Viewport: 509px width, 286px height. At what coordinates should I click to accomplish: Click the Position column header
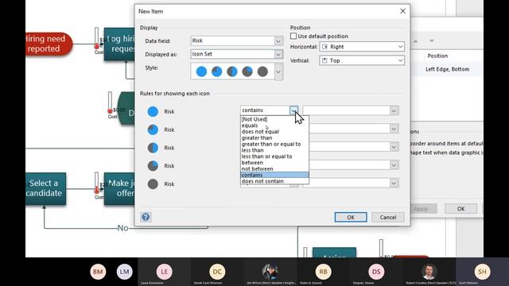(437, 56)
